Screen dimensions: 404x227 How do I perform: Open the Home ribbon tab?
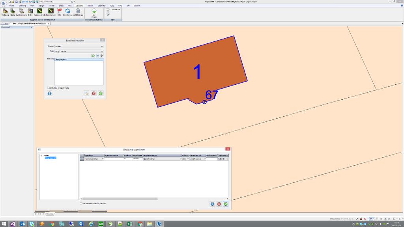click(12, 6)
